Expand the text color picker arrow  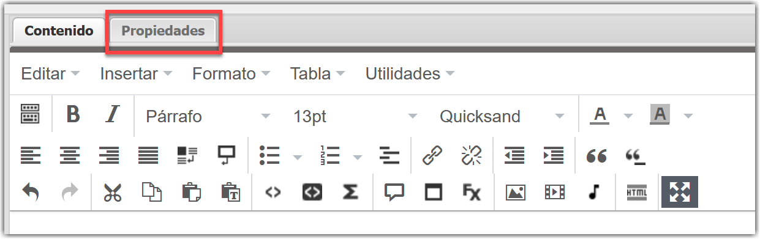628,116
